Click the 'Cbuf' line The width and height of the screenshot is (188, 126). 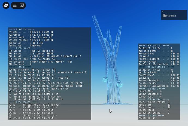(29, 91)
